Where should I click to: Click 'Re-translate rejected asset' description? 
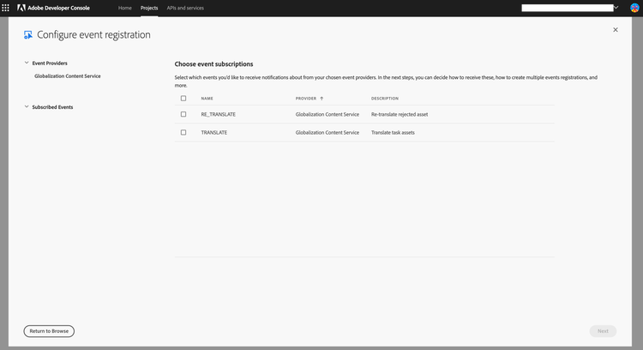(400, 114)
